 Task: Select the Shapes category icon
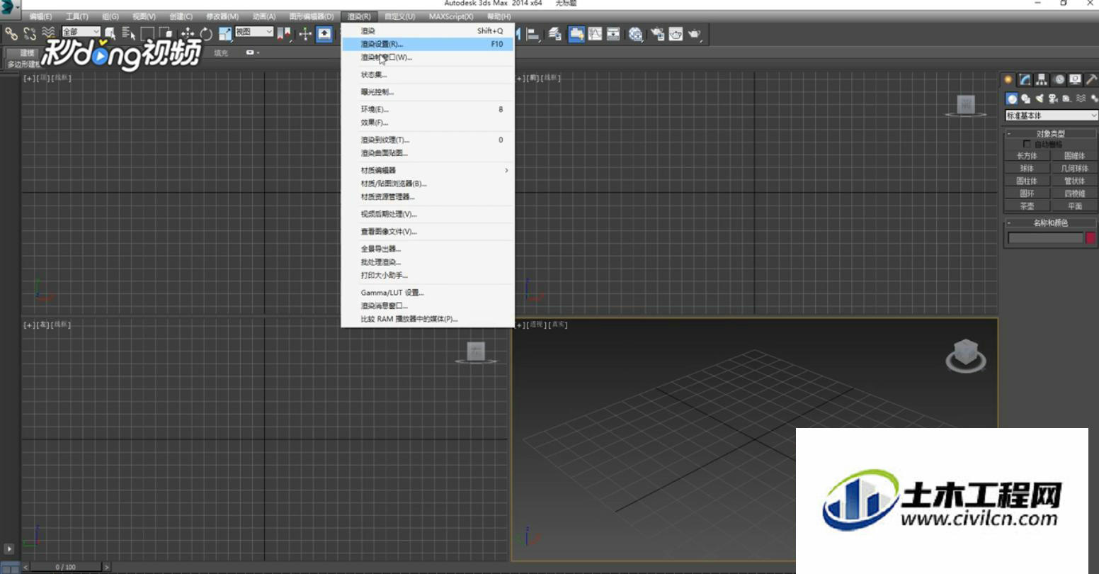pos(1025,99)
